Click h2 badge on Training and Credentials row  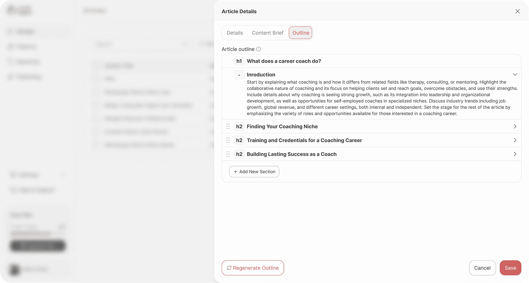pos(239,140)
